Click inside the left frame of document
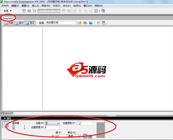 pyautogui.click(x=22, y=68)
